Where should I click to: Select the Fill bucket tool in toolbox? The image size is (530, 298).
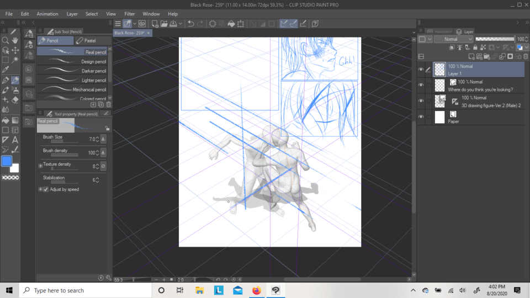(x=6, y=120)
